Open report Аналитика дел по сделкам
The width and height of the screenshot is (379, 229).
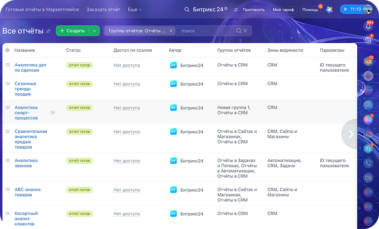point(30,68)
